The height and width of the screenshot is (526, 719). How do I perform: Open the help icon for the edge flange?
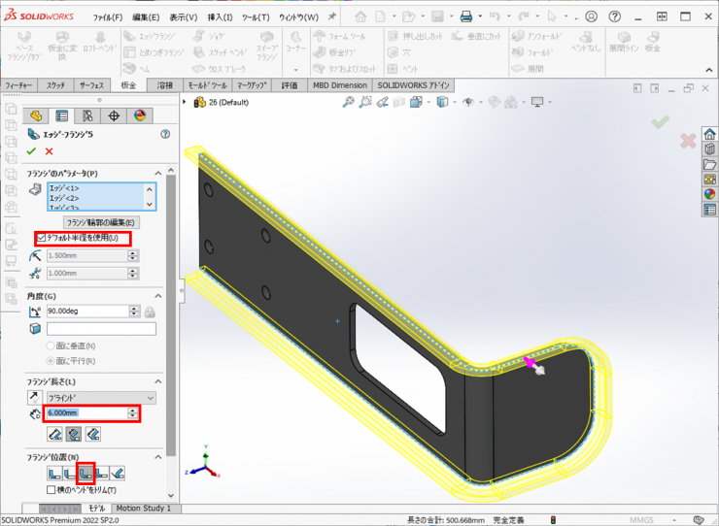165,135
